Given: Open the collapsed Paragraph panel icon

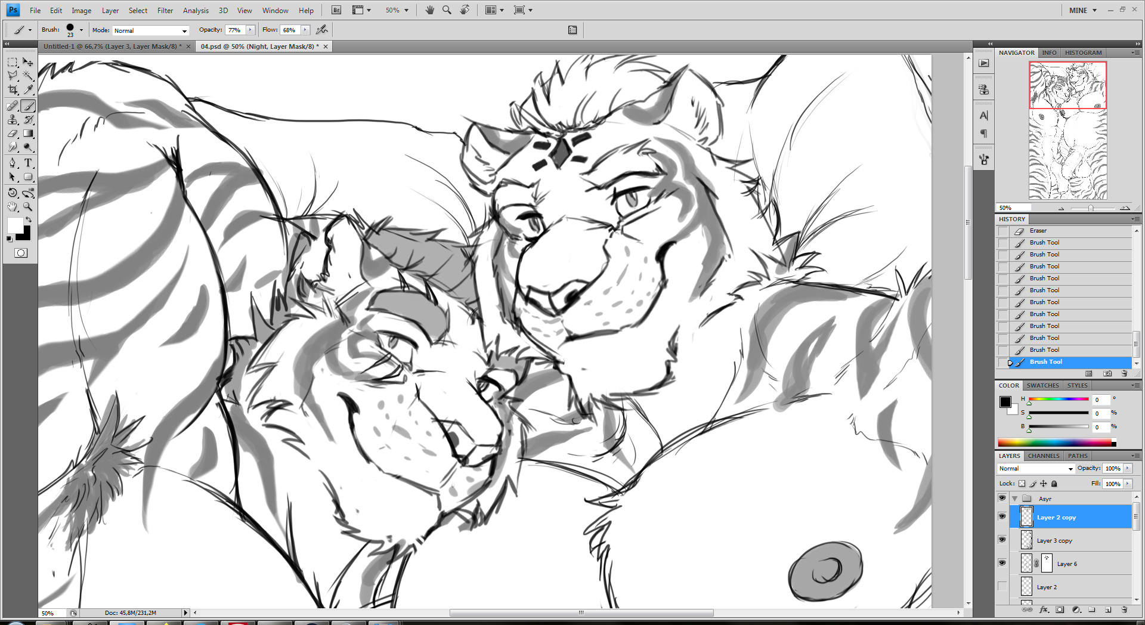Looking at the screenshot, I should [x=984, y=134].
